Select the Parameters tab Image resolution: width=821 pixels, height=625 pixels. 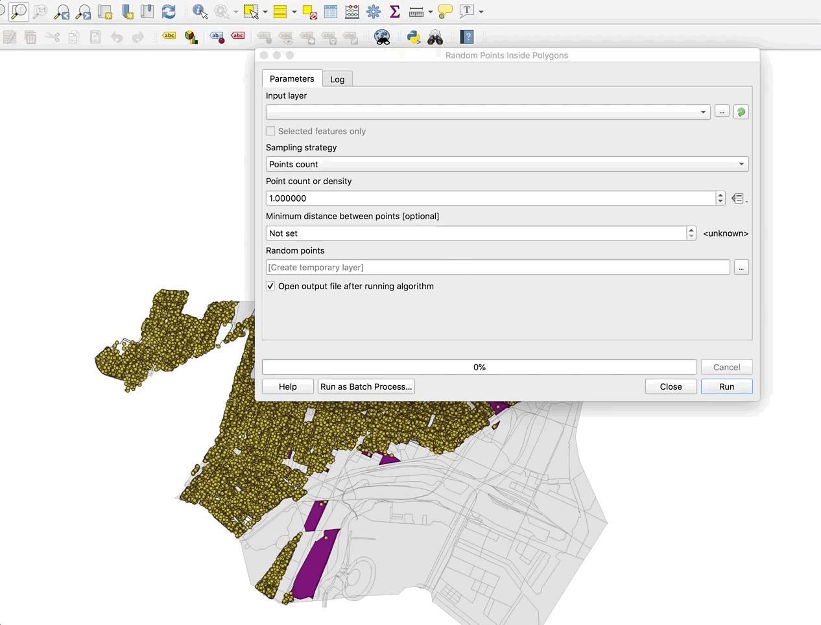click(x=292, y=78)
